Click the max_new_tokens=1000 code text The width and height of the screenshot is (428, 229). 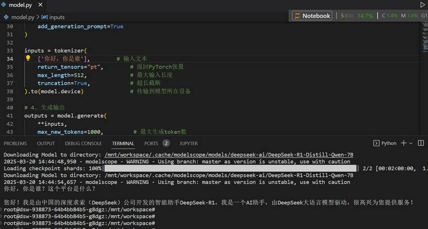[70, 132]
